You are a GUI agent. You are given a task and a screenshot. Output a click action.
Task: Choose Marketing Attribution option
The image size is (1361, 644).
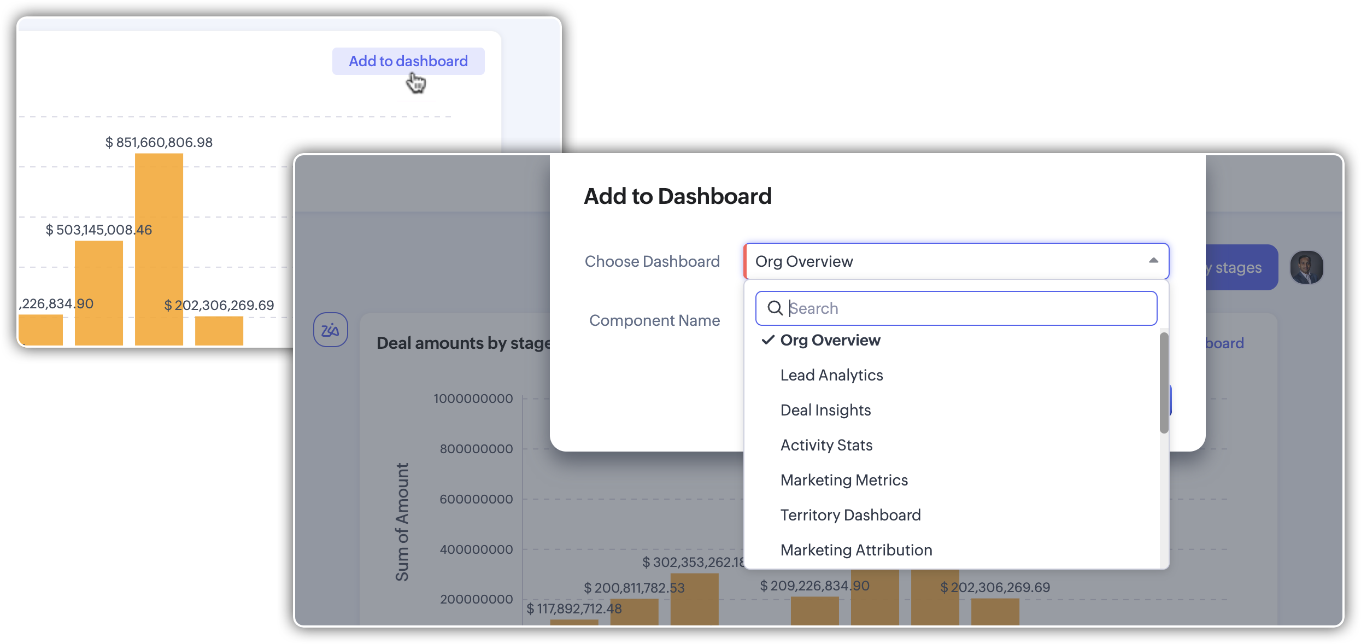point(856,550)
